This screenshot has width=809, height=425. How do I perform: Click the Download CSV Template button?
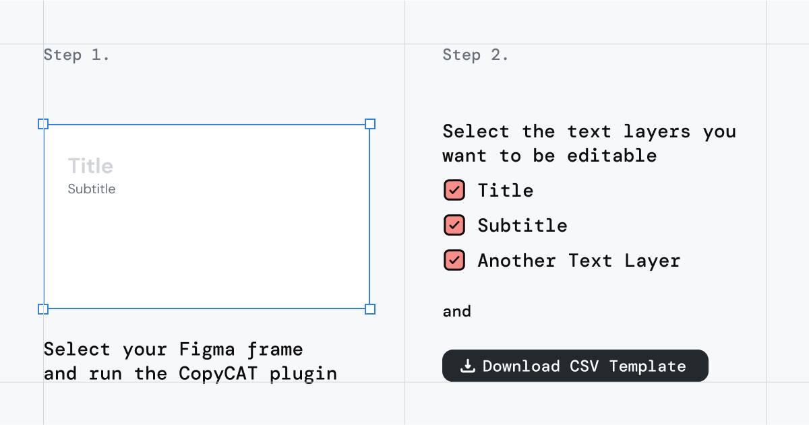575,366
